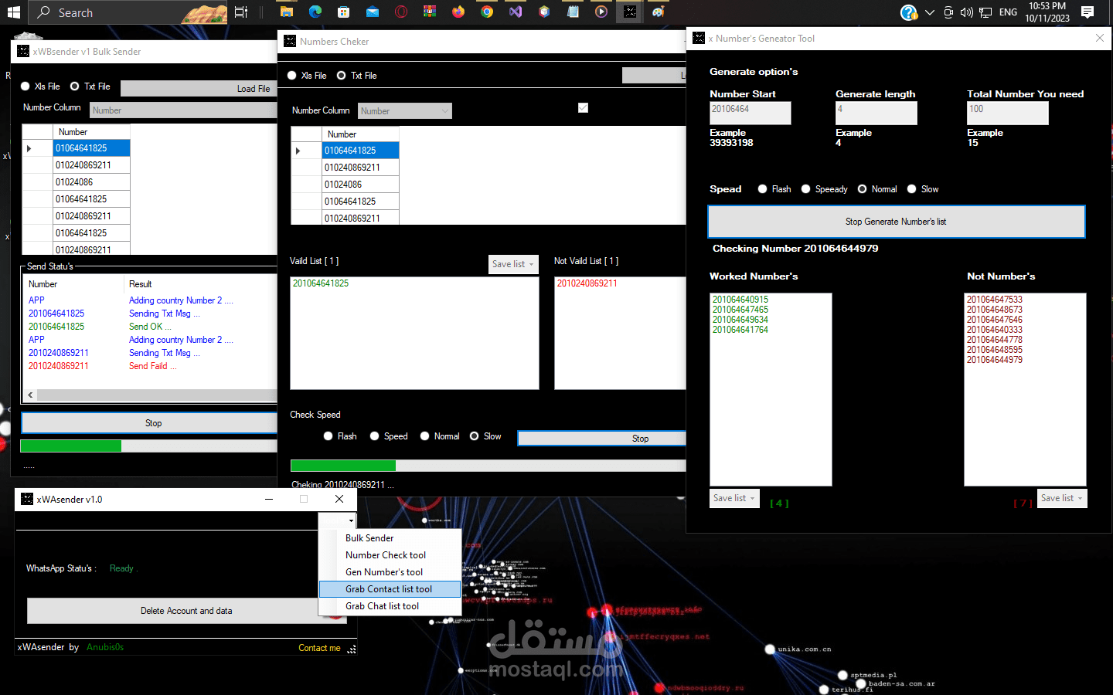Screen dimensions: 1113x695
Task: Open the Mail app taskbar icon
Action: pos(373,12)
